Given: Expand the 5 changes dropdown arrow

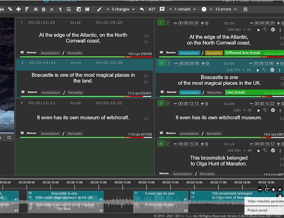Looking at the screenshot, I should pos(133,9).
